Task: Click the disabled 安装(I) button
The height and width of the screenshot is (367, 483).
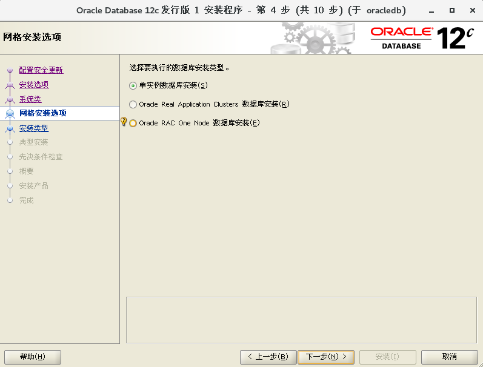Action: pyautogui.click(x=387, y=357)
